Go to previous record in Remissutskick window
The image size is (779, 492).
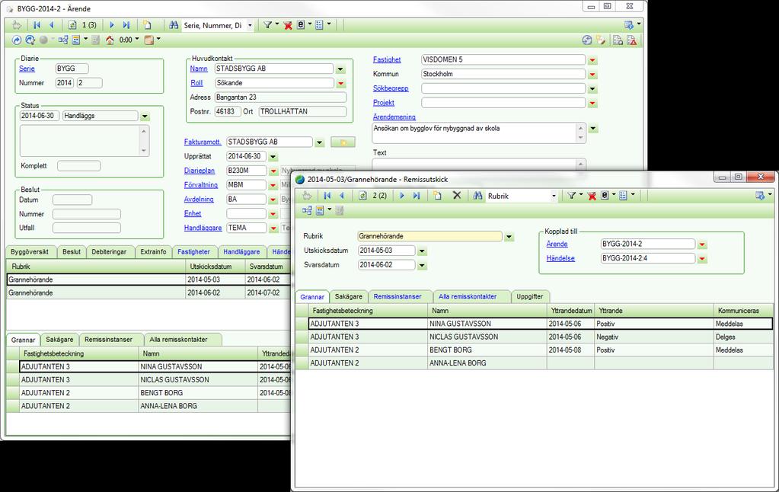pyautogui.click(x=342, y=196)
